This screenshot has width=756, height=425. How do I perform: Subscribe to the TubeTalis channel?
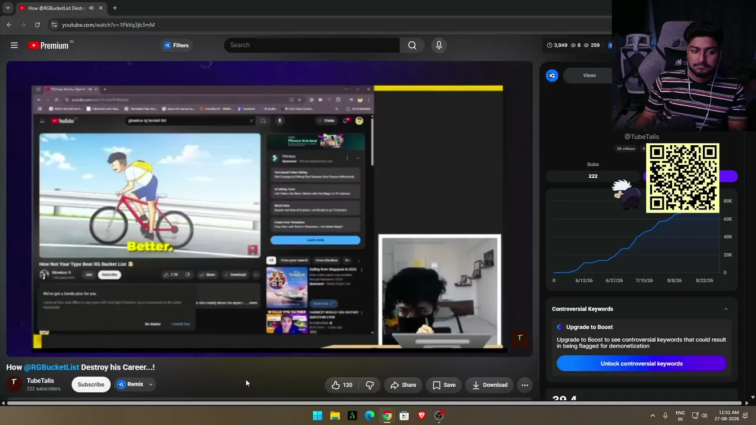[x=91, y=384]
